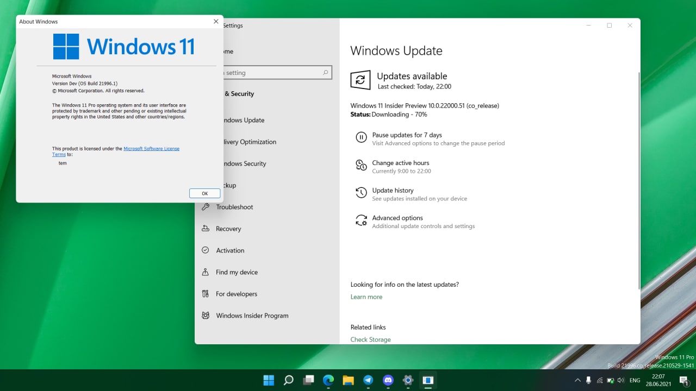
Task: Open the notification center icon
Action: click(x=684, y=381)
